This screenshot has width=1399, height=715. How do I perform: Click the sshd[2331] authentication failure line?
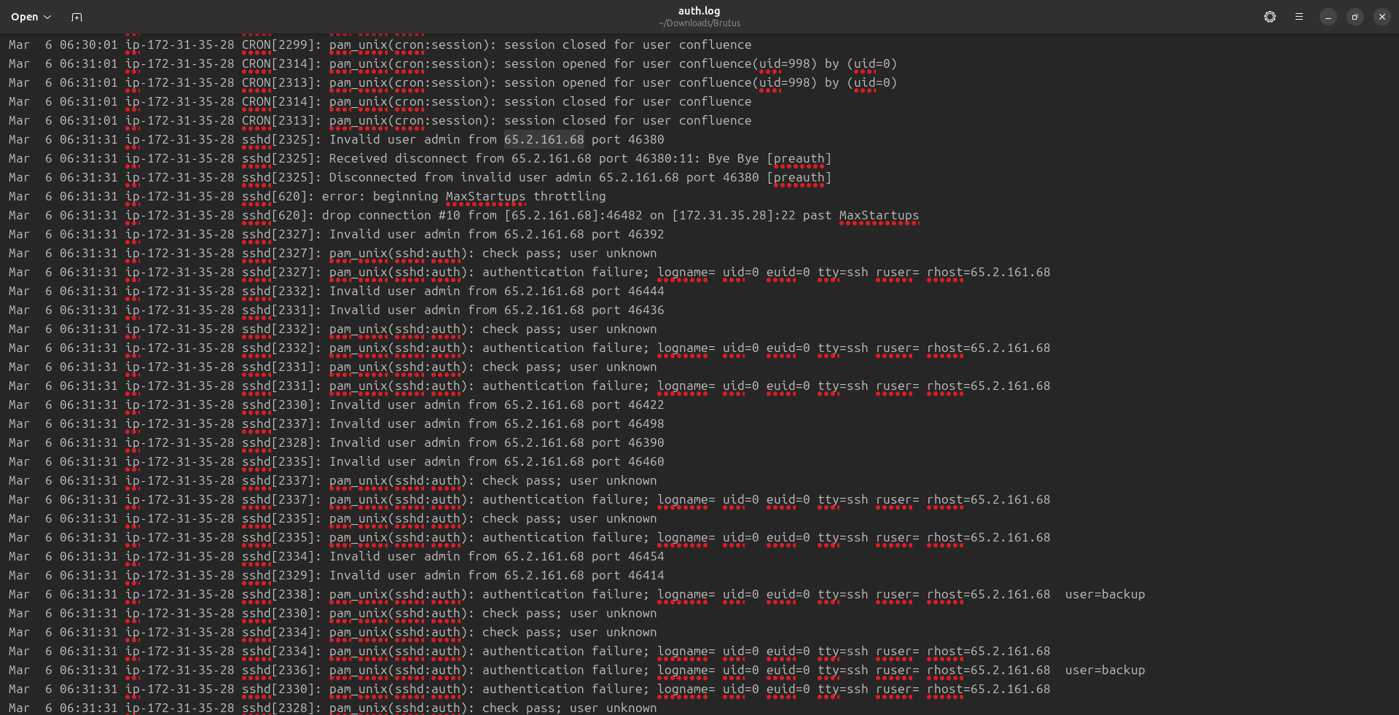point(530,386)
